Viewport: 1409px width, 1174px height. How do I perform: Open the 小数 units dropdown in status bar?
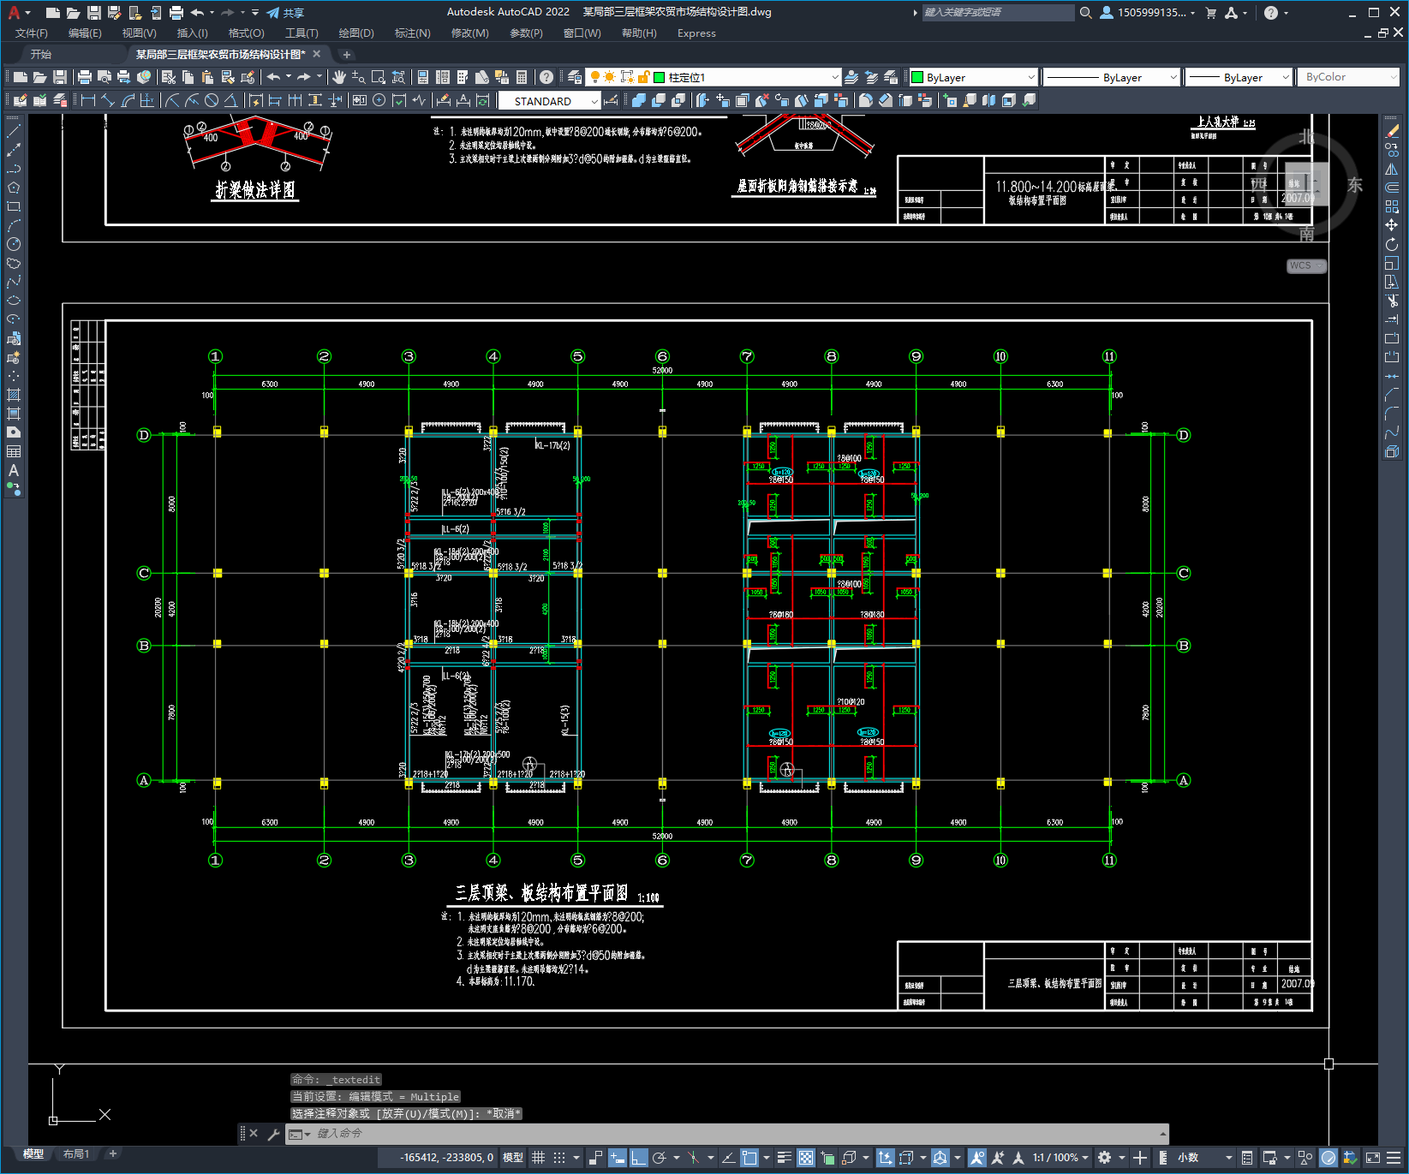(x=1205, y=1158)
